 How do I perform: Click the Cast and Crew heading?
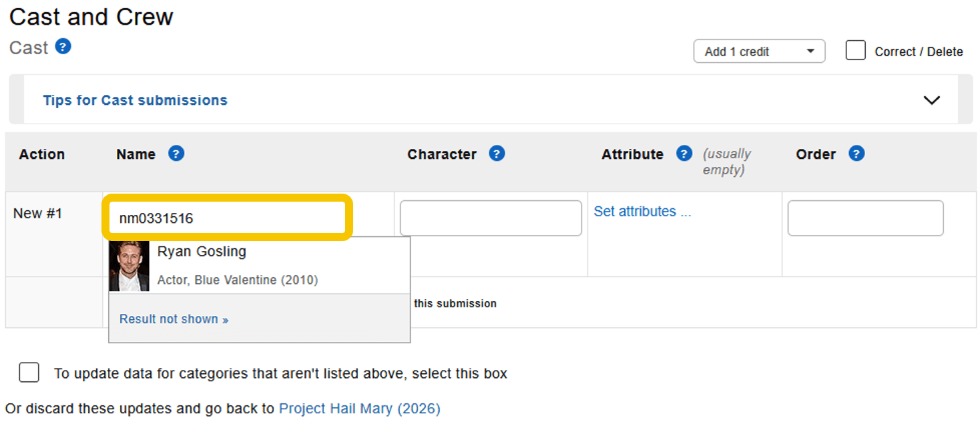point(91,17)
